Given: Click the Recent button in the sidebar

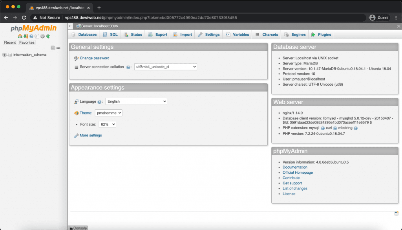Looking at the screenshot, I should [10, 42].
